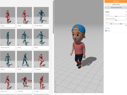Click the orange Download button
This screenshot has width=127, height=95.
[116, 1]
